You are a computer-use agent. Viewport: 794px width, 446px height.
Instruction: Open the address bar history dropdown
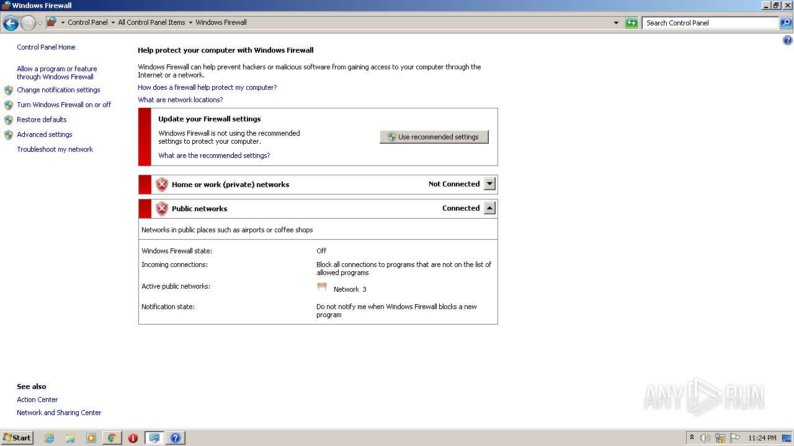(x=616, y=23)
